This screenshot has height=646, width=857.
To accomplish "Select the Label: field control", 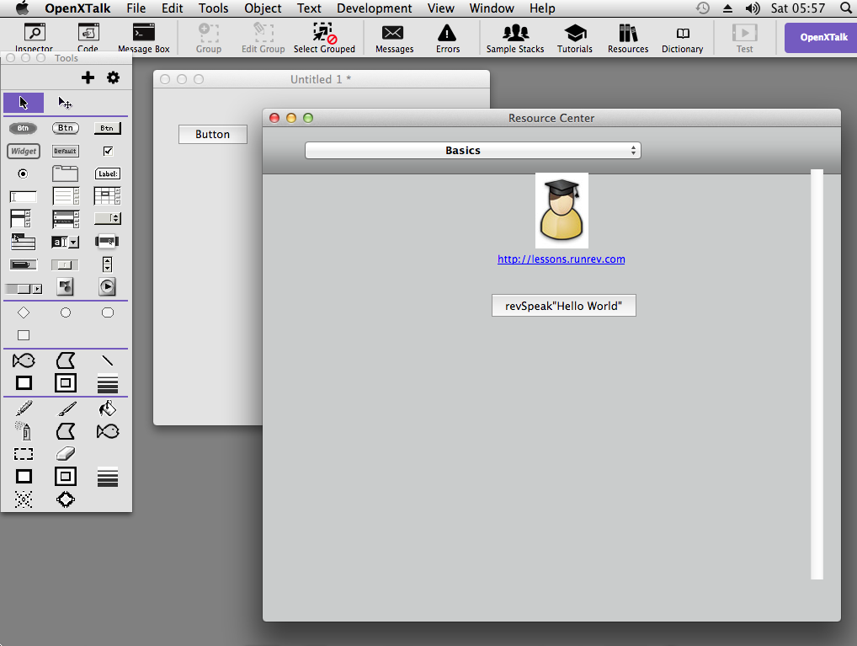I will click(x=108, y=174).
